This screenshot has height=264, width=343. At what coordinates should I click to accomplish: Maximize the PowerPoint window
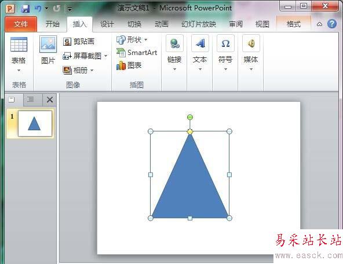click(x=304, y=6)
